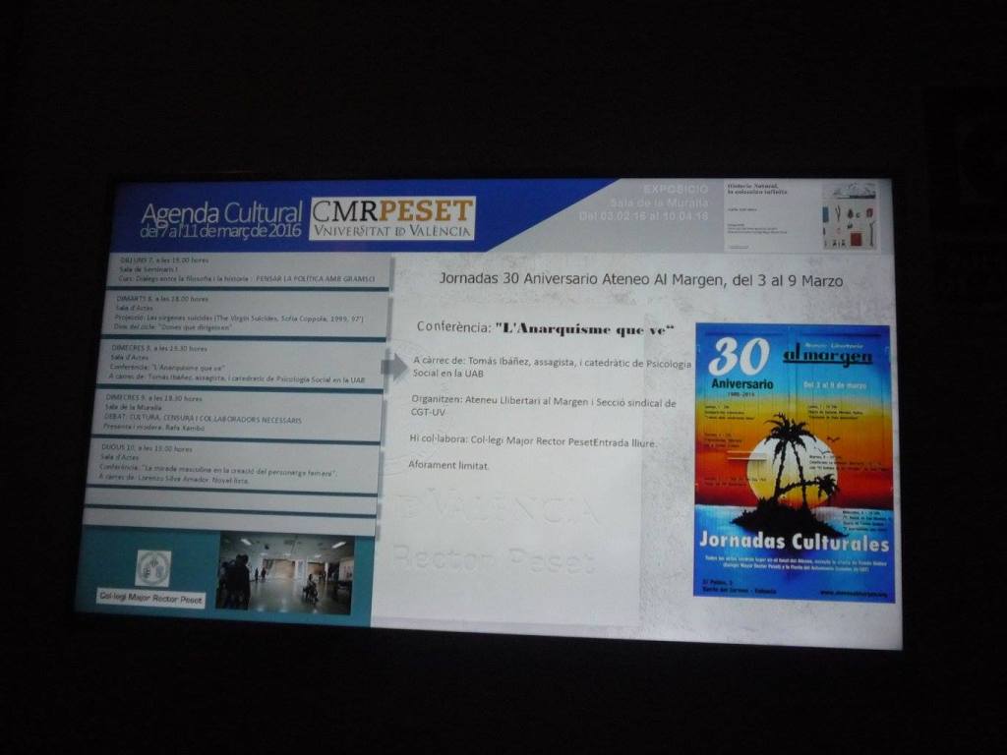Click the gray arrow pointing to event details
This screenshot has width=1007, height=755.
click(x=393, y=367)
